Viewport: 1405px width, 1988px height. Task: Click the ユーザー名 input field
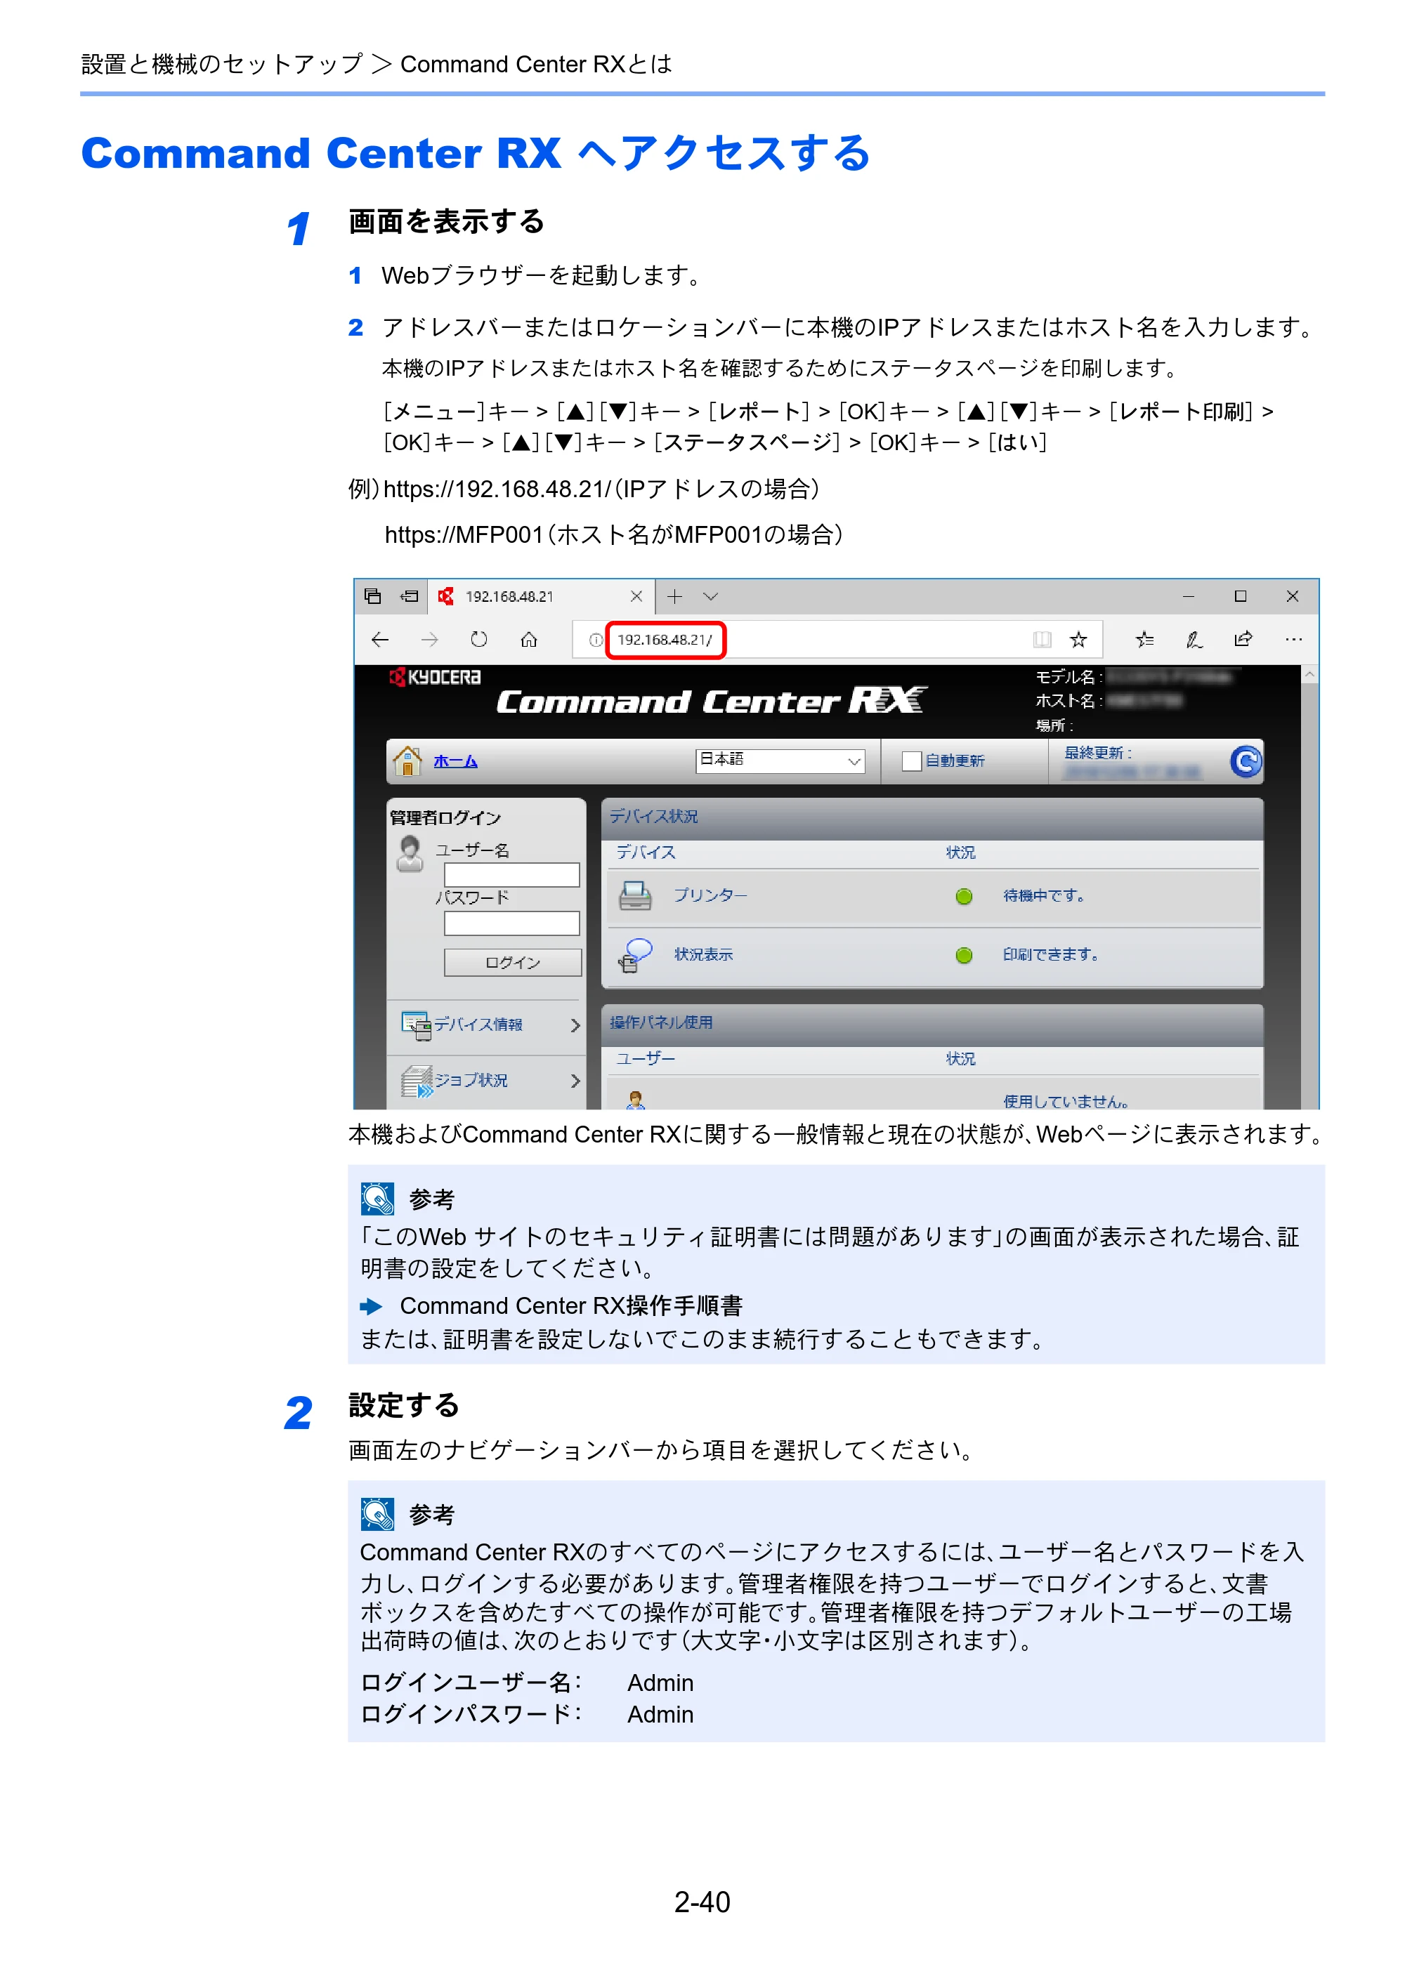(x=512, y=874)
